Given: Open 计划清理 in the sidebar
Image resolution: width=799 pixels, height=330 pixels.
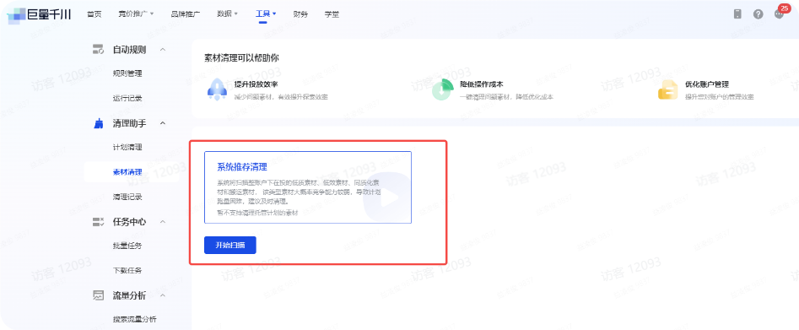Looking at the screenshot, I should [127, 148].
